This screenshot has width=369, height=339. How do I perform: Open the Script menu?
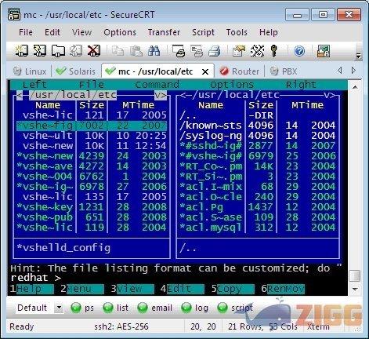203,32
